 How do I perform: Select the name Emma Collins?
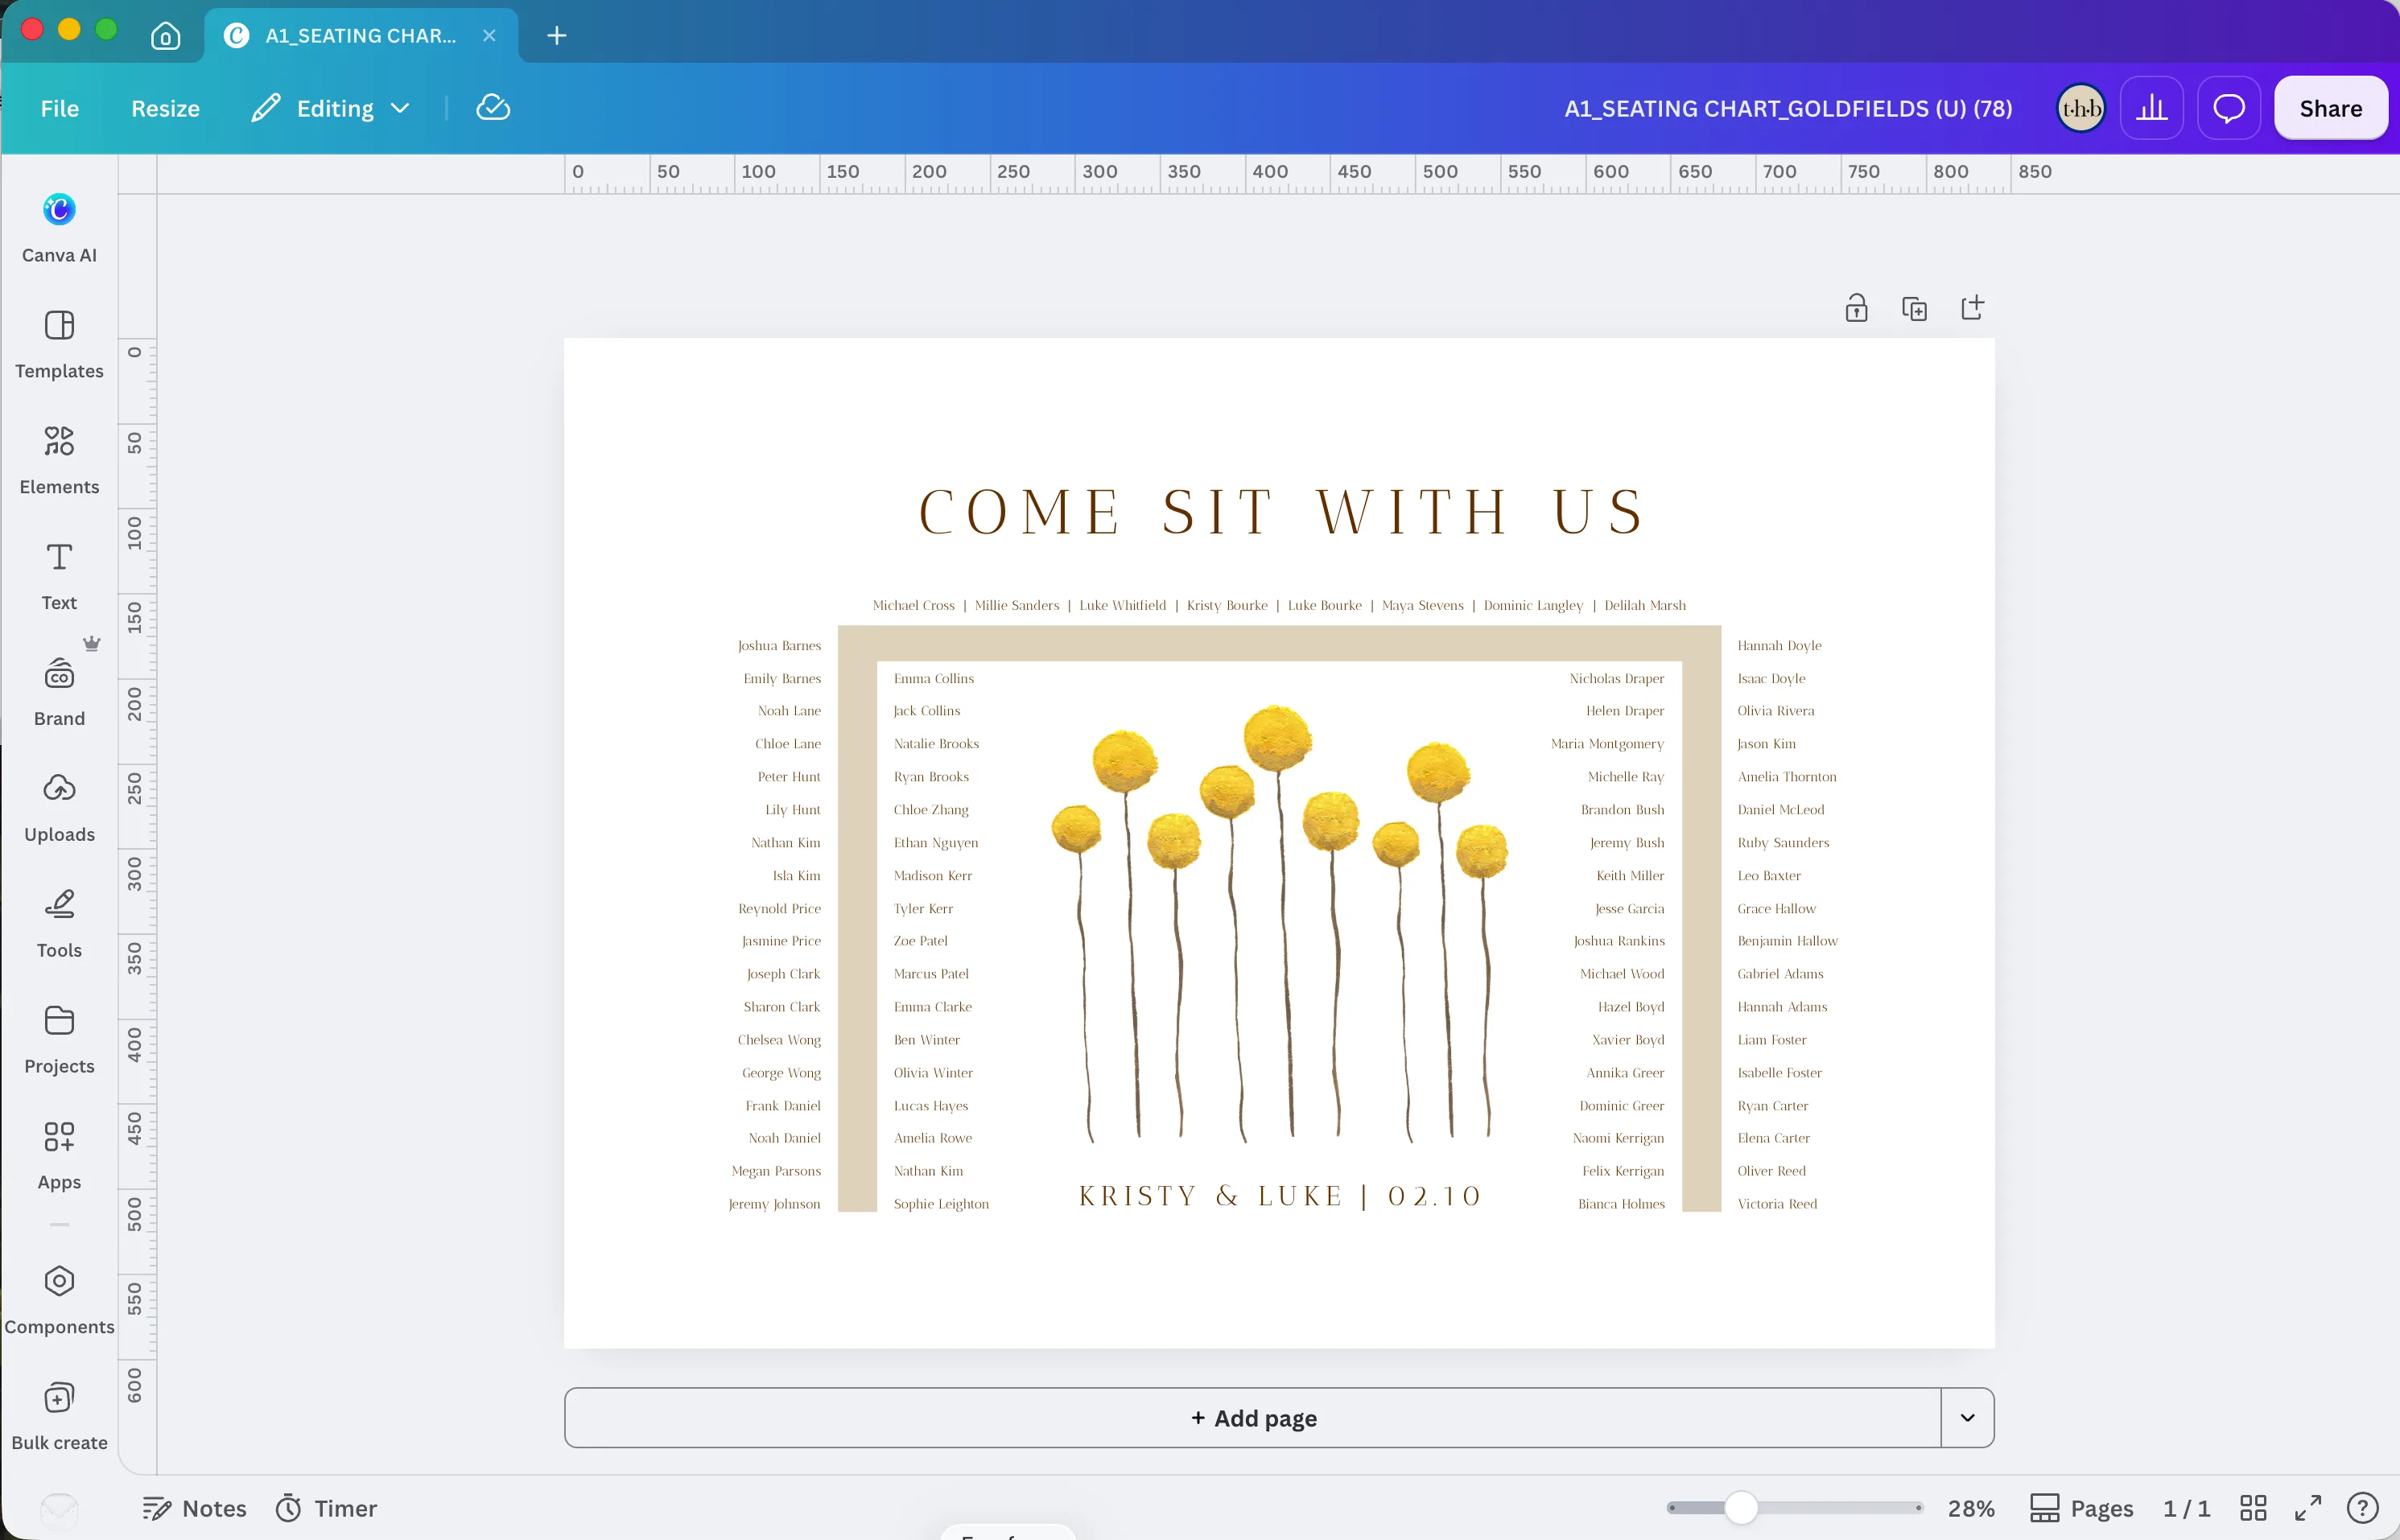[934, 678]
